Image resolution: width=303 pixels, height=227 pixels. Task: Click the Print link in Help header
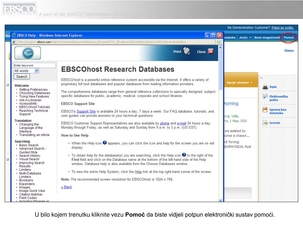(x=177, y=51)
